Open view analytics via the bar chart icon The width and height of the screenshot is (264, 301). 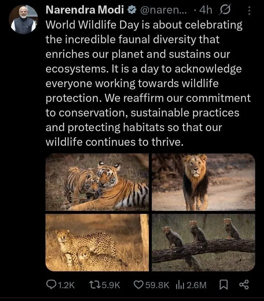pos(180,285)
